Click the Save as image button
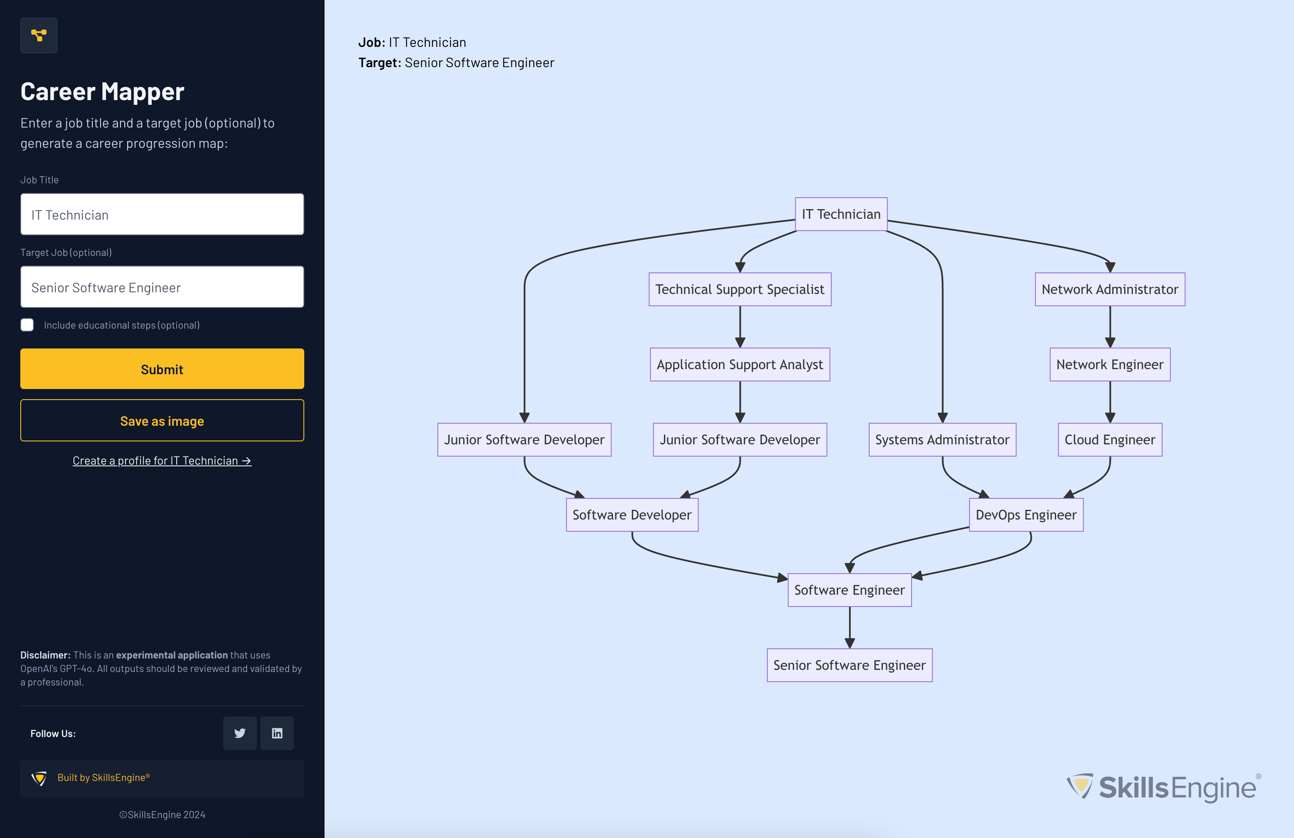The width and height of the screenshot is (1294, 838). tap(162, 421)
